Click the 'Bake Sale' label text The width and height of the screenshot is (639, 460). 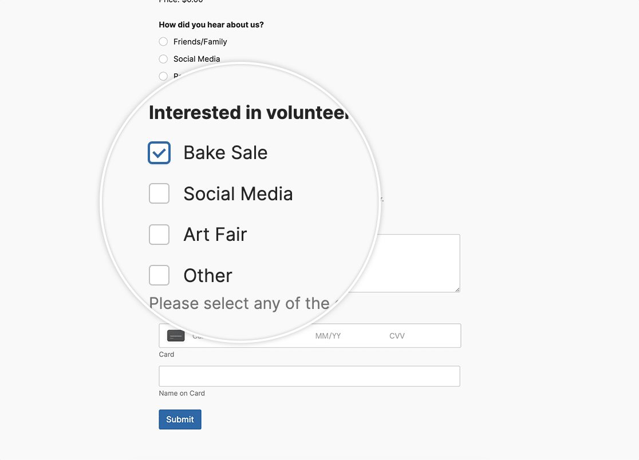tap(225, 153)
